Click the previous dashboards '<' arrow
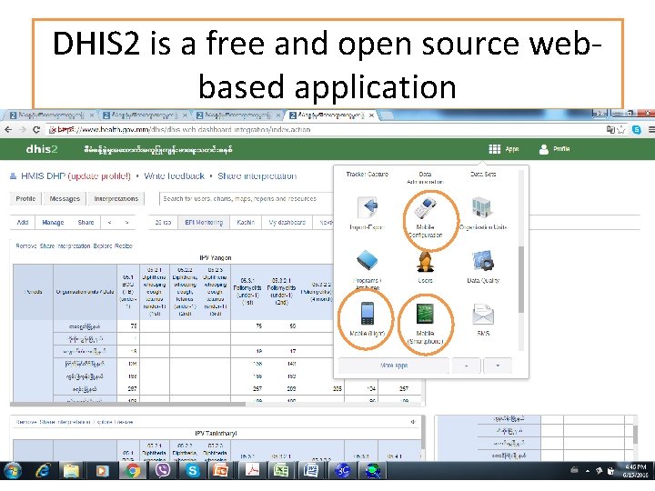 109,223
